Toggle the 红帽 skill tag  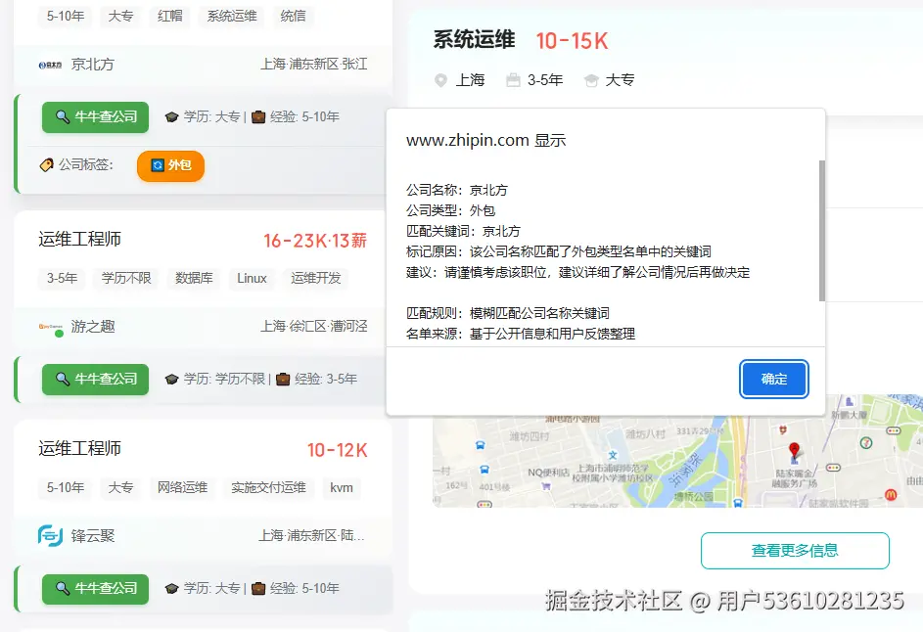pos(168,17)
